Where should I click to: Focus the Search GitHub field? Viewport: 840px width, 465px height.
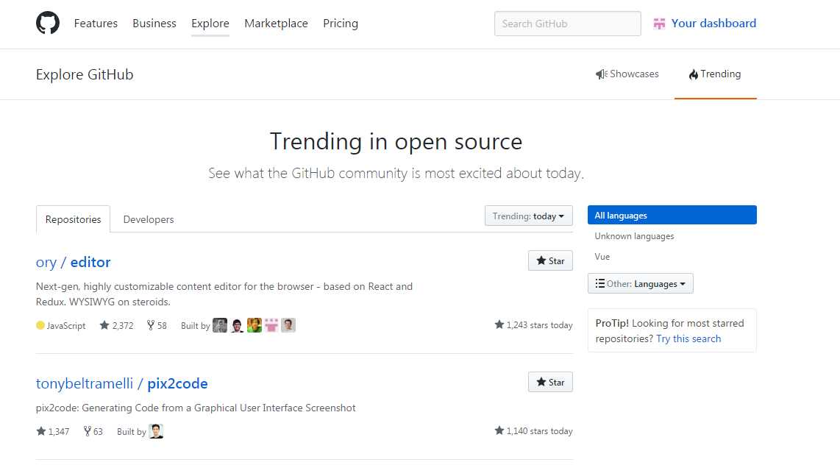(567, 24)
